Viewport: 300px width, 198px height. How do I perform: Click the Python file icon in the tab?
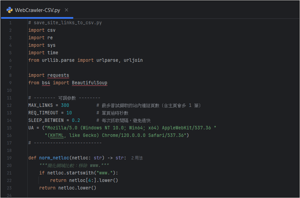coord(10,10)
